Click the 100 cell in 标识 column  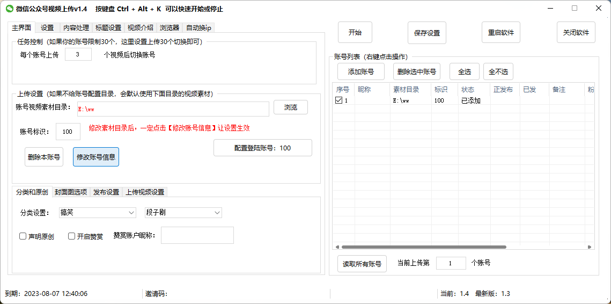point(445,100)
